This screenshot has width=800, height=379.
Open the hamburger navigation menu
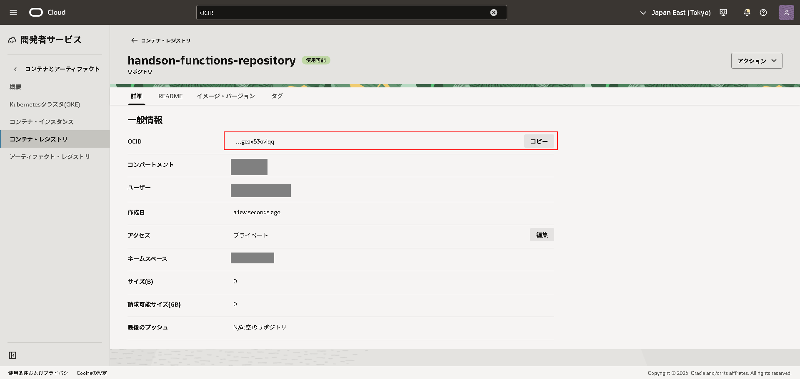coord(13,12)
